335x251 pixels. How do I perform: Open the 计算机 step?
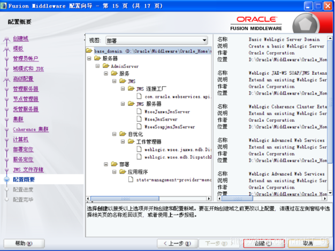click(21, 139)
